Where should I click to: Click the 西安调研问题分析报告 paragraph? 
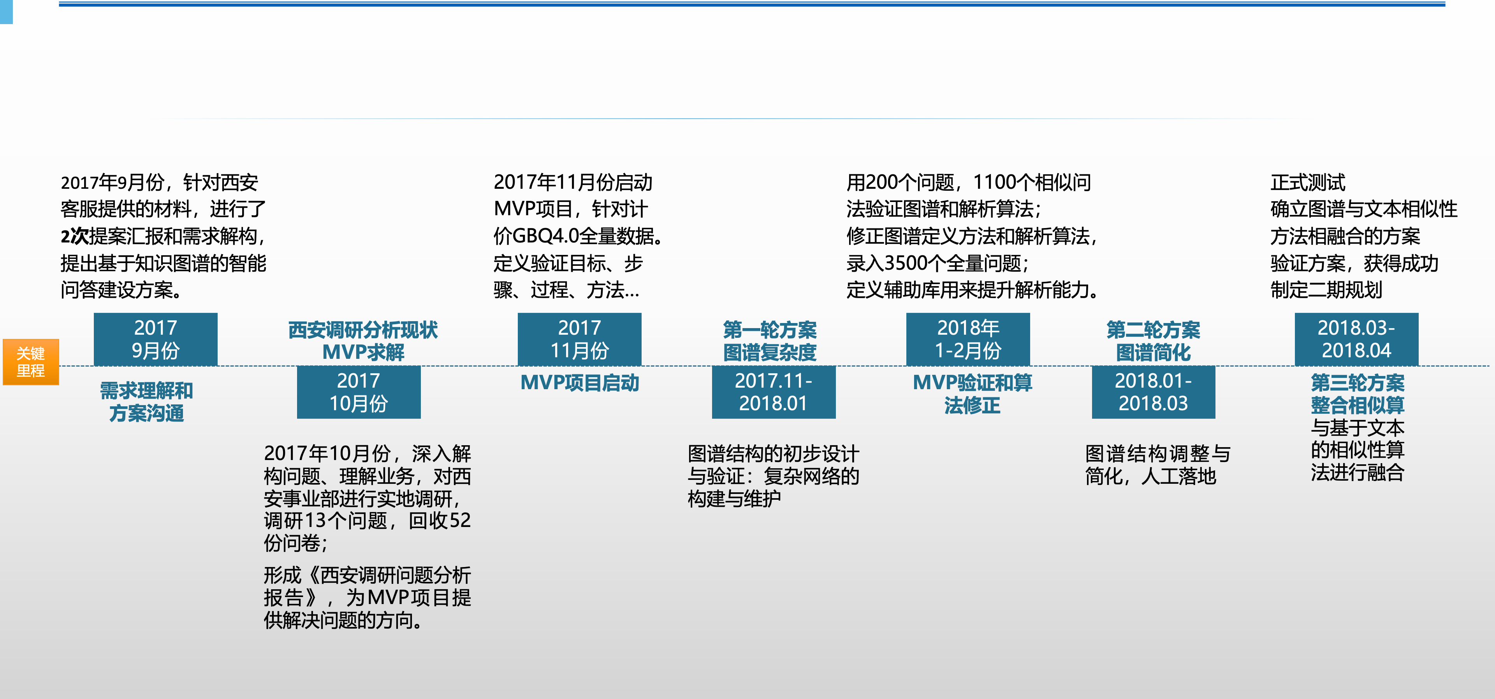[x=367, y=597]
